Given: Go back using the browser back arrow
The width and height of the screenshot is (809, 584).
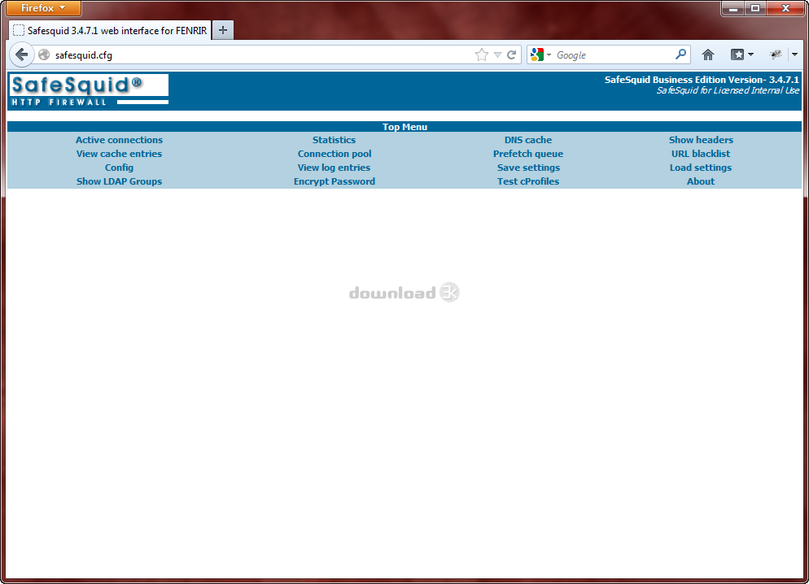Looking at the screenshot, I should (22, 54).
